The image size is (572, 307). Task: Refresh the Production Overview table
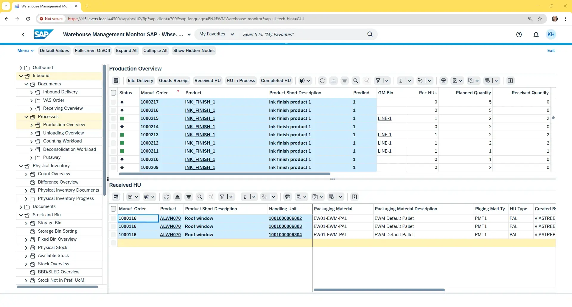(x=322, y=81)
